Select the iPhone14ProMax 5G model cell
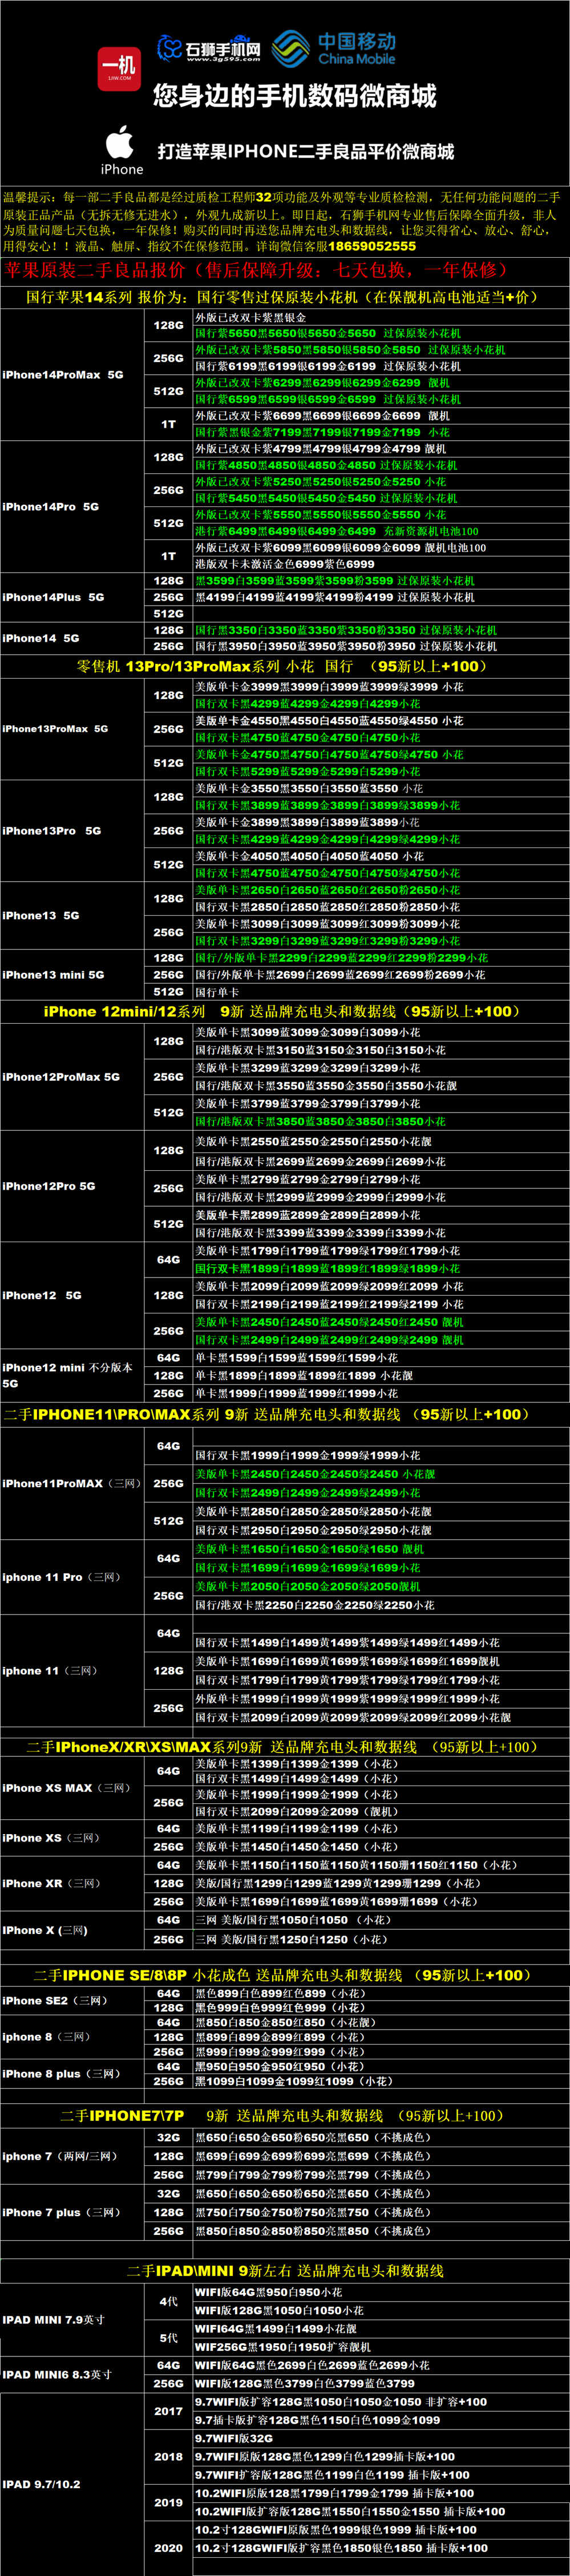The height and width of the screenshot is (2576, 570). coord(72,375)
